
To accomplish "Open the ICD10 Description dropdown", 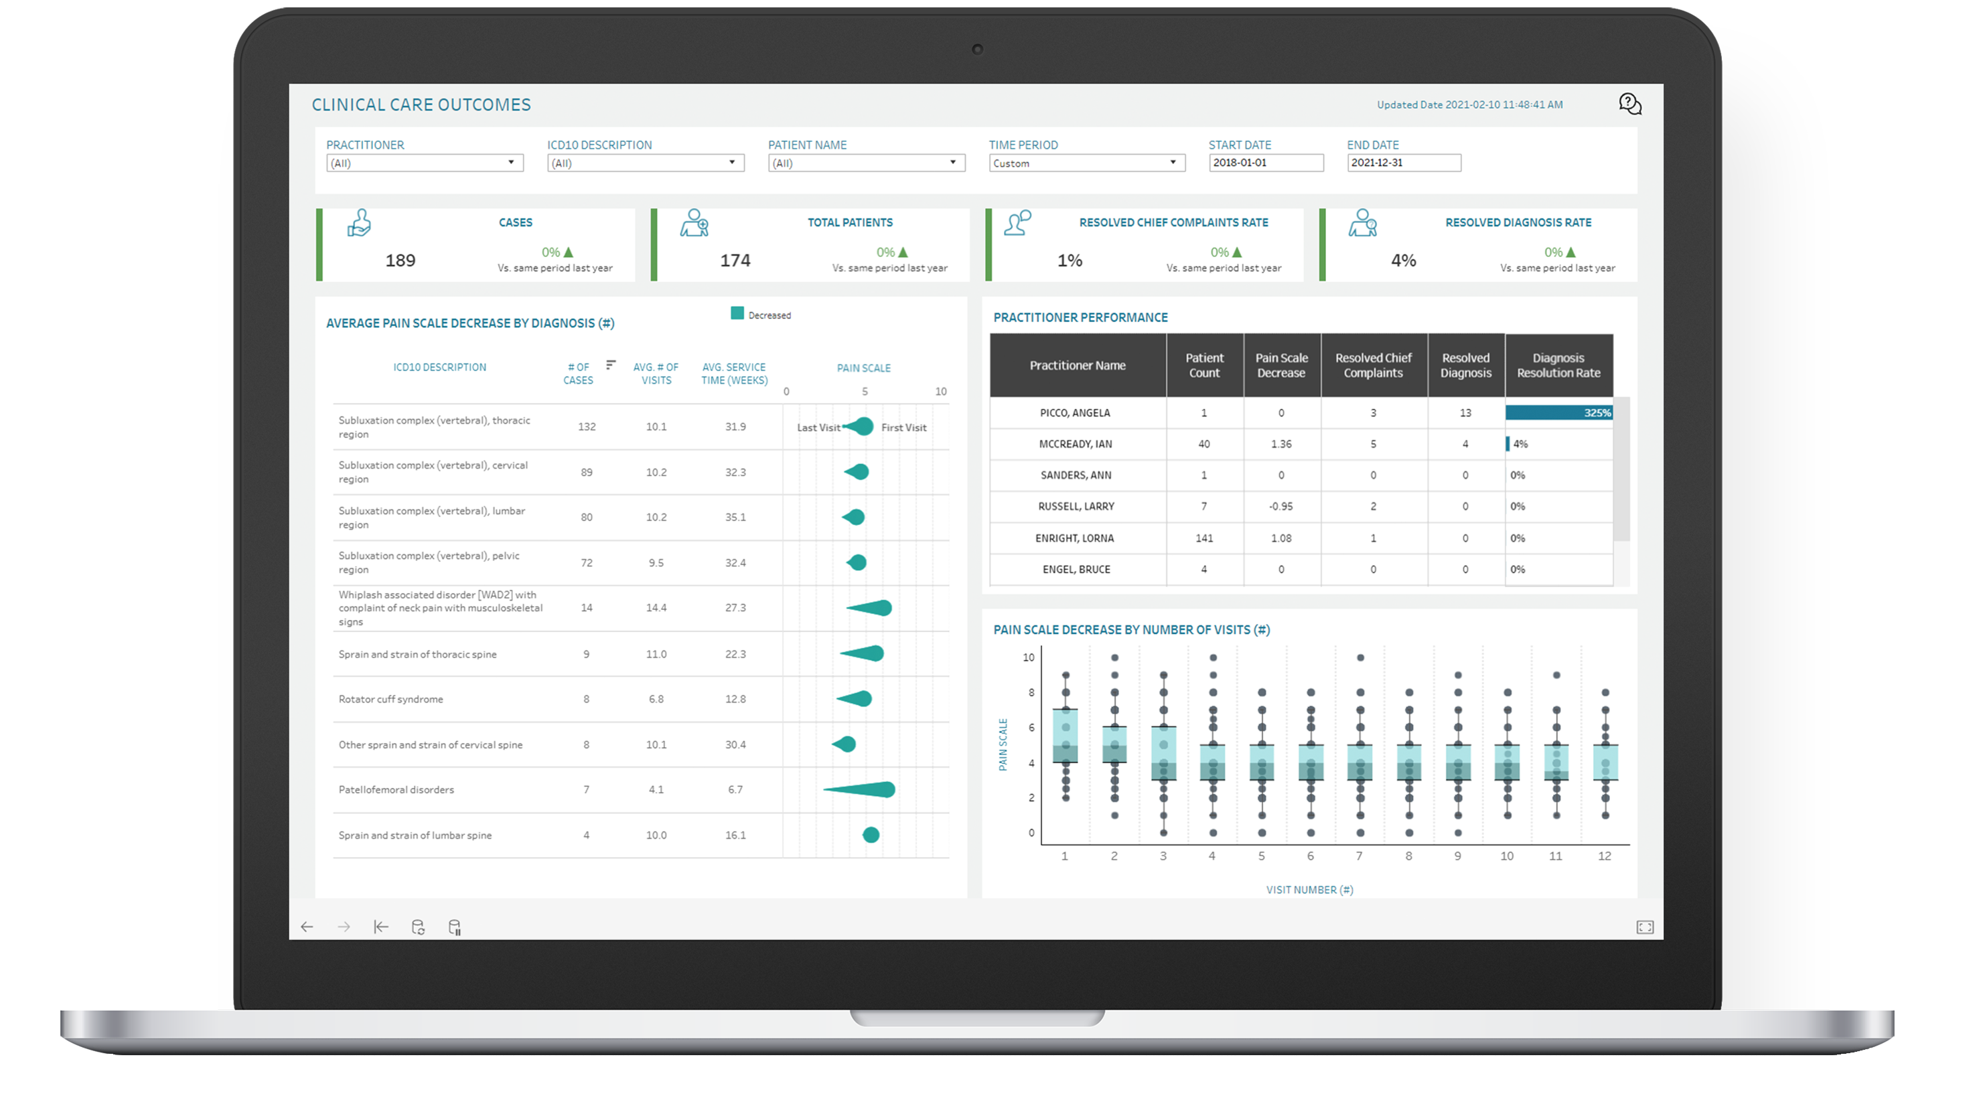I will (646, 163).
